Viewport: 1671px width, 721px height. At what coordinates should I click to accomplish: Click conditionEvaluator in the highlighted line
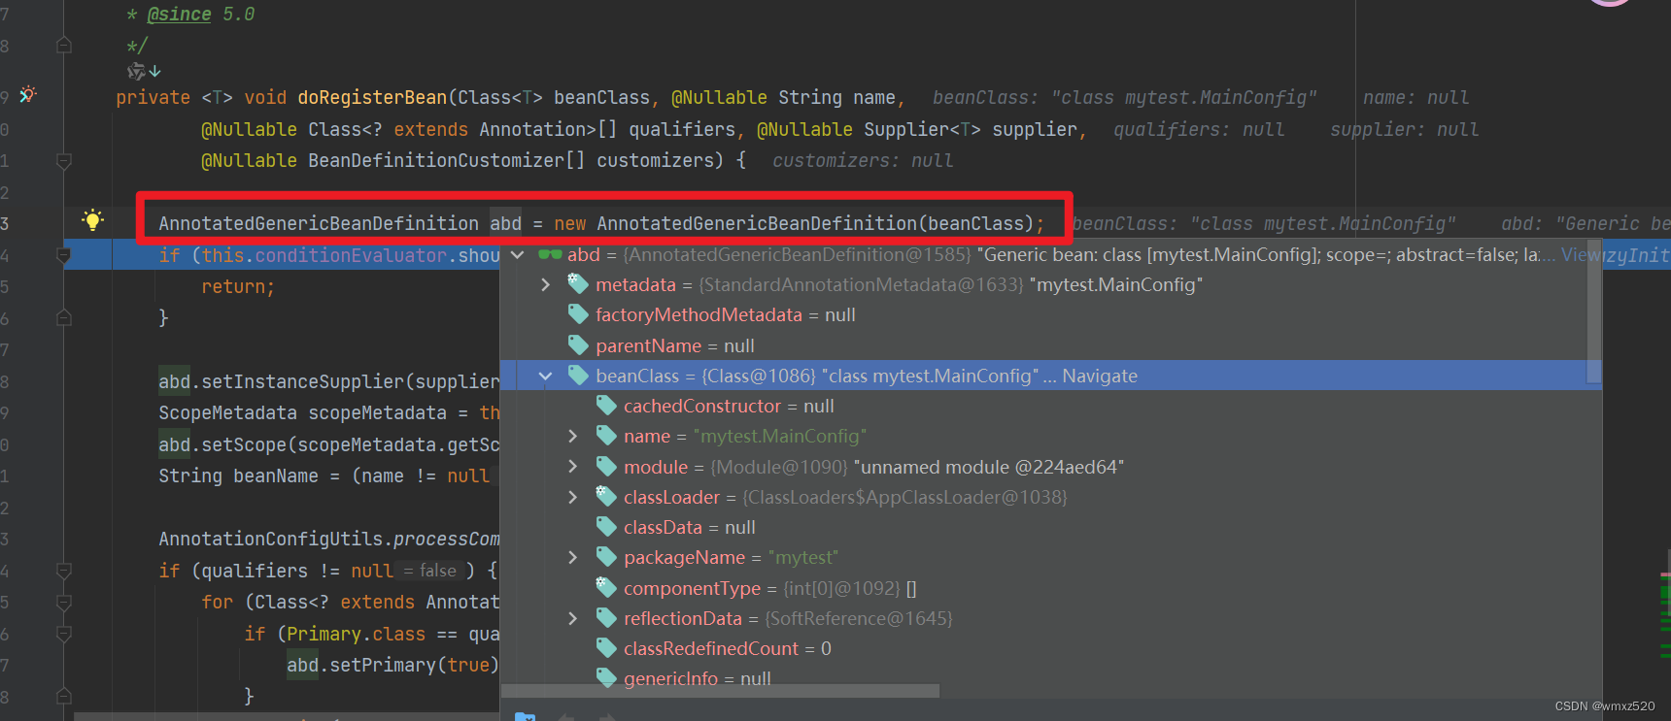pos(351,255)
